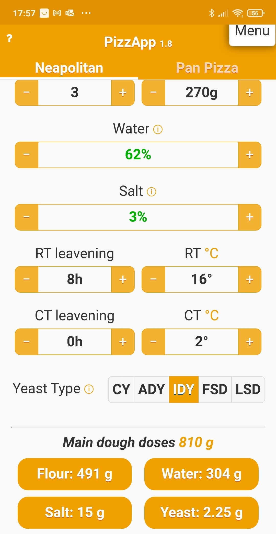Tap the Gmail notification icon in status bar
Viewport: 276px width, 534px height.
(57, 13)
